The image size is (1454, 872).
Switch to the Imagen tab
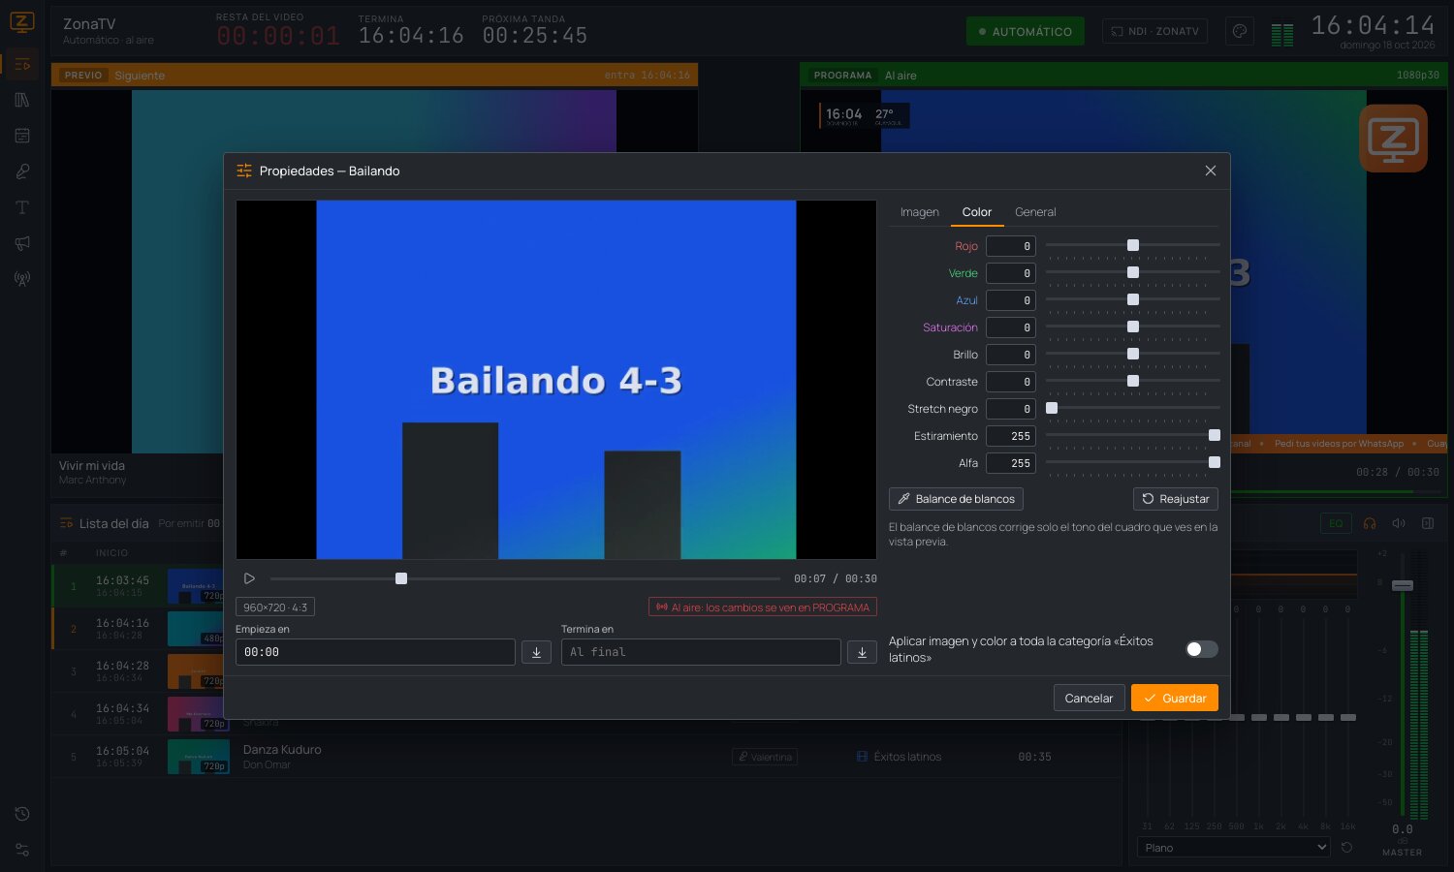point(919,212)
